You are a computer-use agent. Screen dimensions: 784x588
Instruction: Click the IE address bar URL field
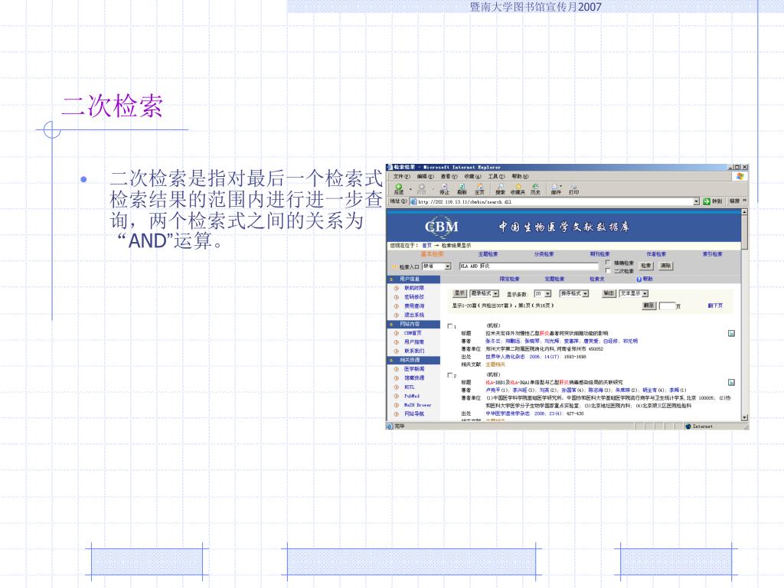pos(554,201)
